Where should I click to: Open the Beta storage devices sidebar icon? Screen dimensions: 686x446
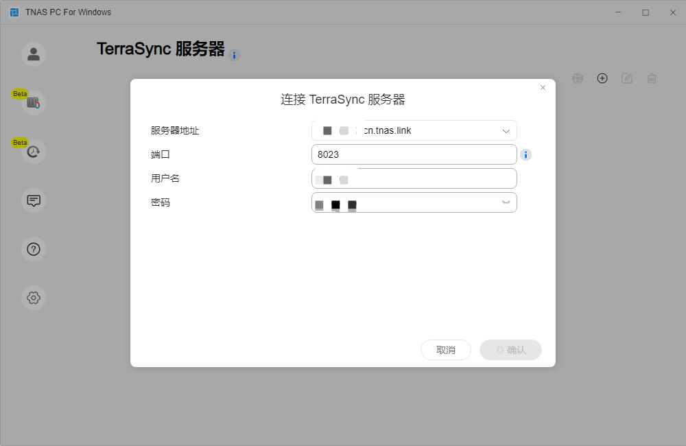point(34,103)
